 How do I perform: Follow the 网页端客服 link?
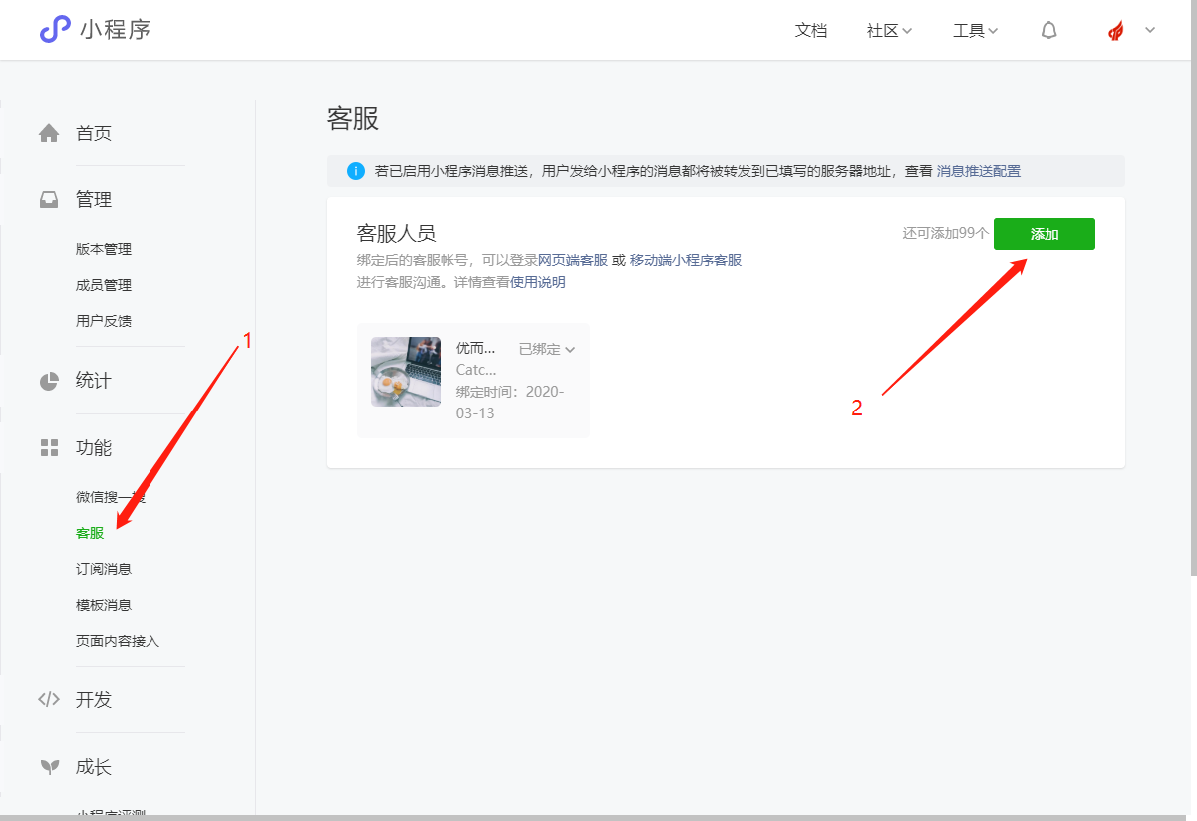pos(573,260)
